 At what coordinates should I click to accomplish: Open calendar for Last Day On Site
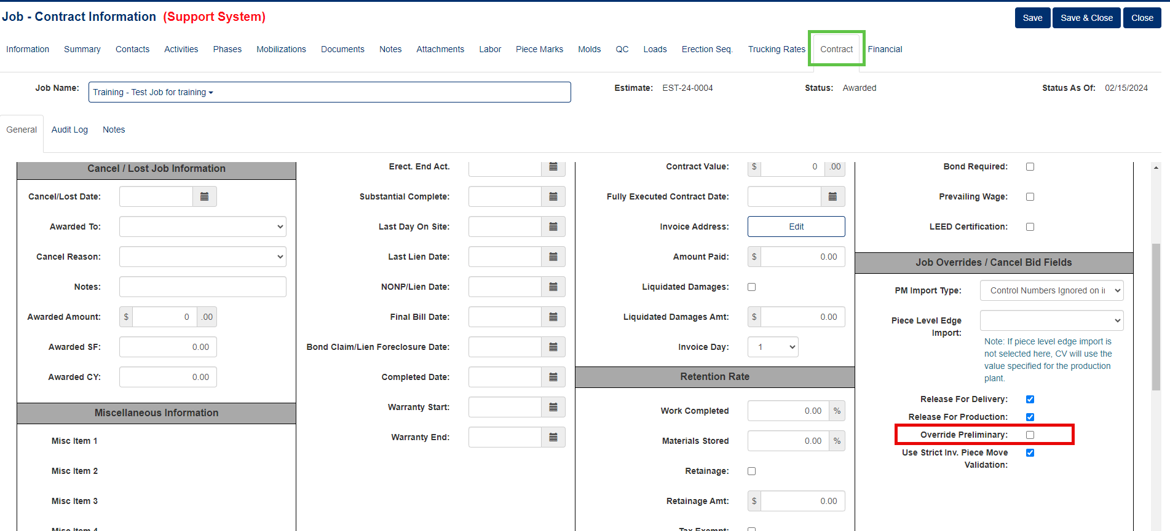coord(553,227)
